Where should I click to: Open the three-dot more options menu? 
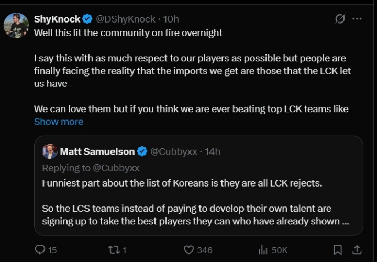tap(357, 19)
